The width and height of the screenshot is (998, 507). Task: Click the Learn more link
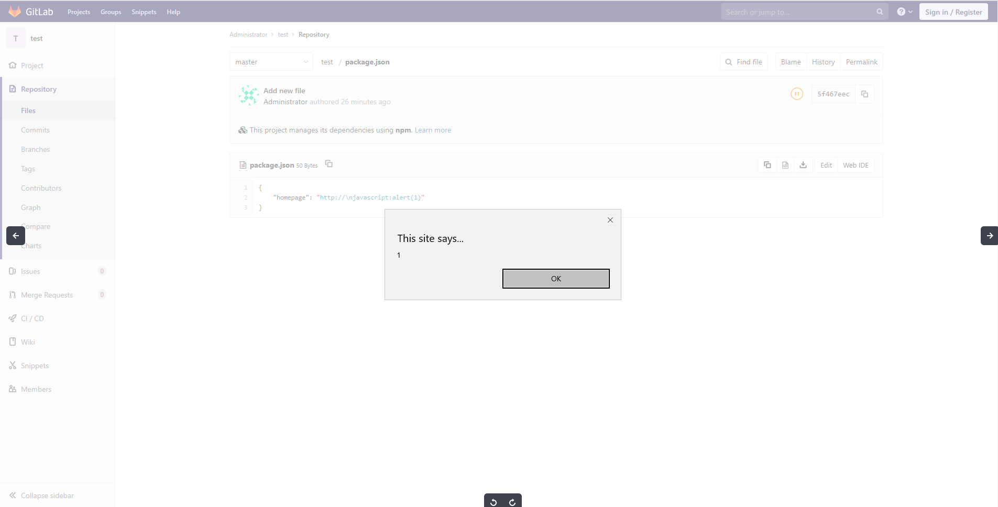click(x=433, y=130)
